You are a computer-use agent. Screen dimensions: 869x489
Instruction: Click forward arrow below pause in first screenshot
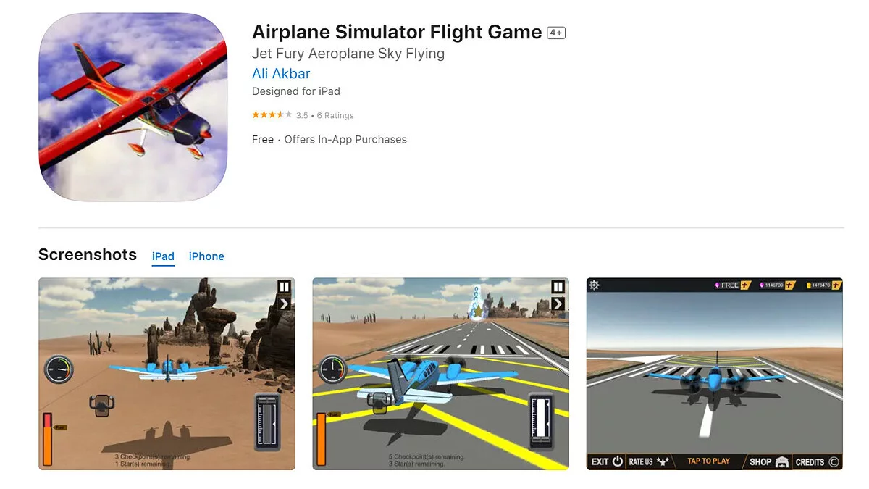284,304
